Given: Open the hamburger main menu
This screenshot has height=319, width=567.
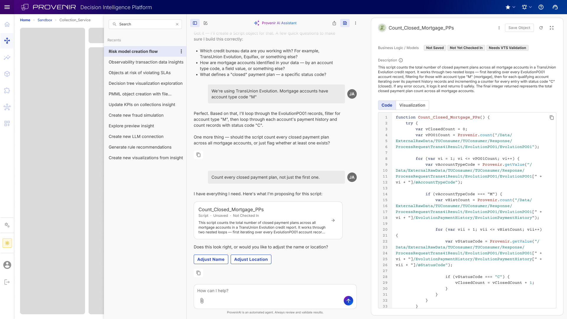Looking at the screenshot, I should point(7,7).
